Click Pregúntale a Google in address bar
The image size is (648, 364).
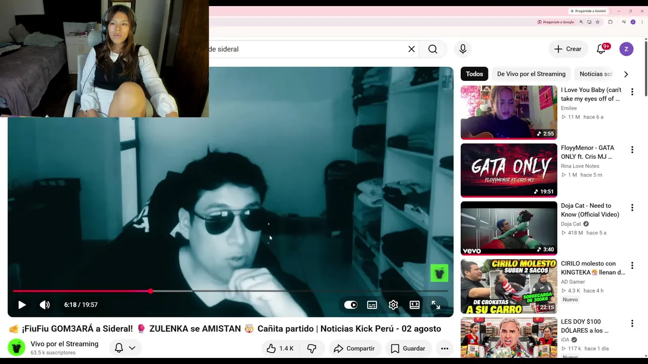[556, 22]
